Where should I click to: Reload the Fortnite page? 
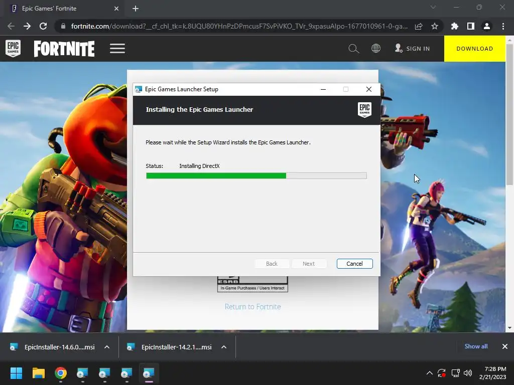(x=43, y=26)
